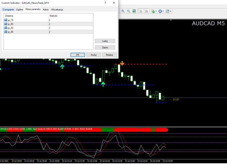Close the Custom Indicator dialog
The width and height of the screenshot is (227, 164).
click(x=114, y=3)
